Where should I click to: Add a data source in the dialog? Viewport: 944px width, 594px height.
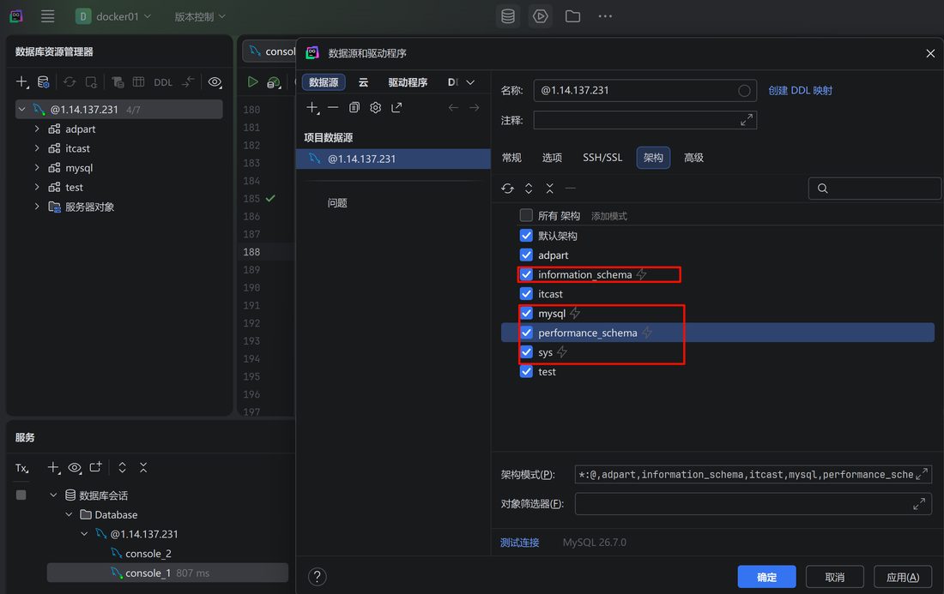pyautogui.click(x=312, y=108)
